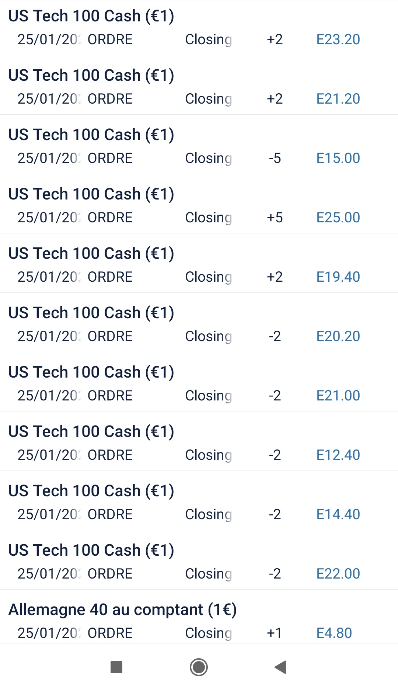Tap the Android home circle icon
Viewport: 398px width, 691px height.
click(x=199, y=667)
